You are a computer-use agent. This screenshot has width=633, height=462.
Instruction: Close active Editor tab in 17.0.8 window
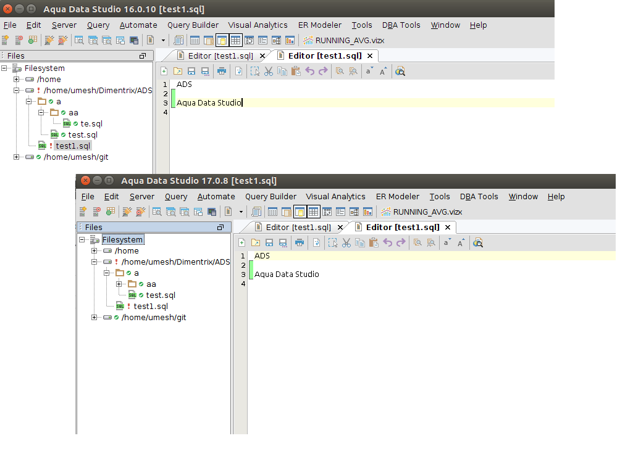[x=448, y=228]
